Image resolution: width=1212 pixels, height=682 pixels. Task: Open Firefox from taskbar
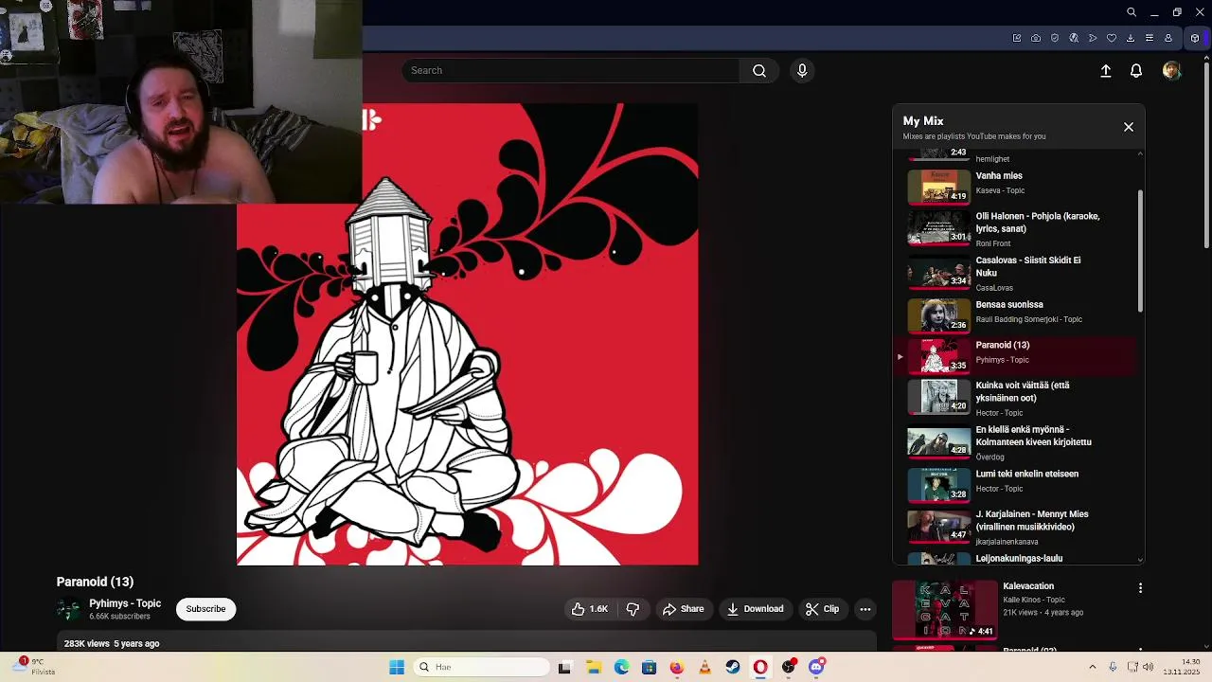[x=676, y=667]
